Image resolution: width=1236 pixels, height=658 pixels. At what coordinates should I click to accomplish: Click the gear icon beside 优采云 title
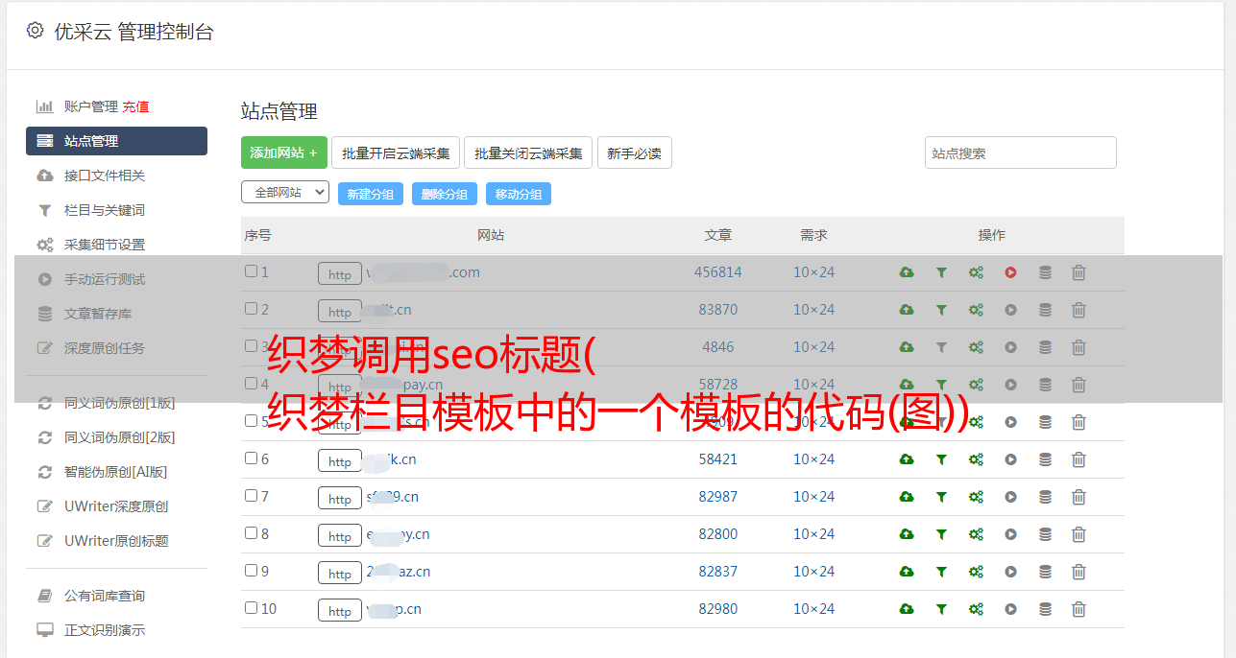coord(36,31)
